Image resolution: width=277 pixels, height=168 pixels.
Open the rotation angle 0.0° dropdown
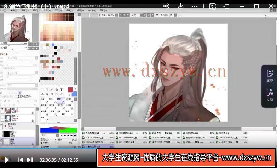[x=141, y=15]
